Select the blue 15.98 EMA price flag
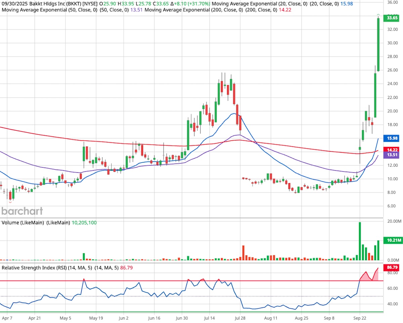This screenshot has width=403, height=323. pyautogui.click(x=392, y=138)
